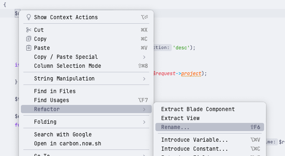Select Cut in the context menu
The height and width of the screenshot is (156, 285).
pyautogui.click(x=87, y=30)
